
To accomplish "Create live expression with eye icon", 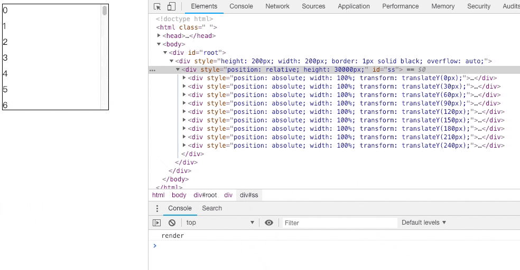I will click(269, 223).
